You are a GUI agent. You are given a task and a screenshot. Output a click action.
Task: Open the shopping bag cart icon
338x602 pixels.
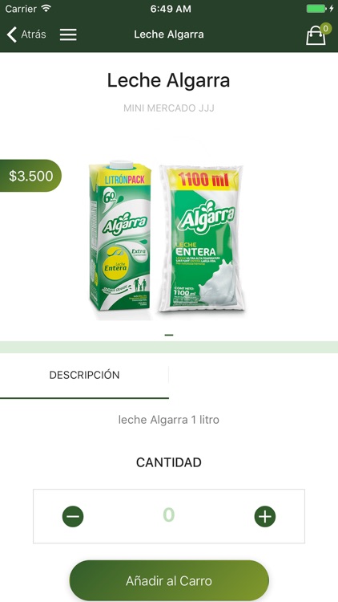click(316, 35)
